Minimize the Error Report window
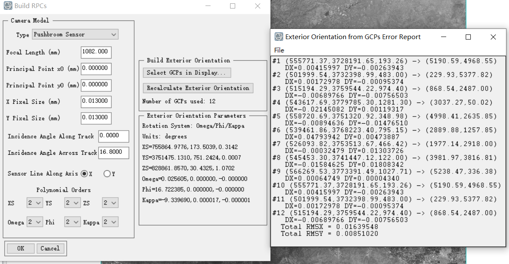Image resolution: width=509 pixels, height=264 pixels. 444,37
